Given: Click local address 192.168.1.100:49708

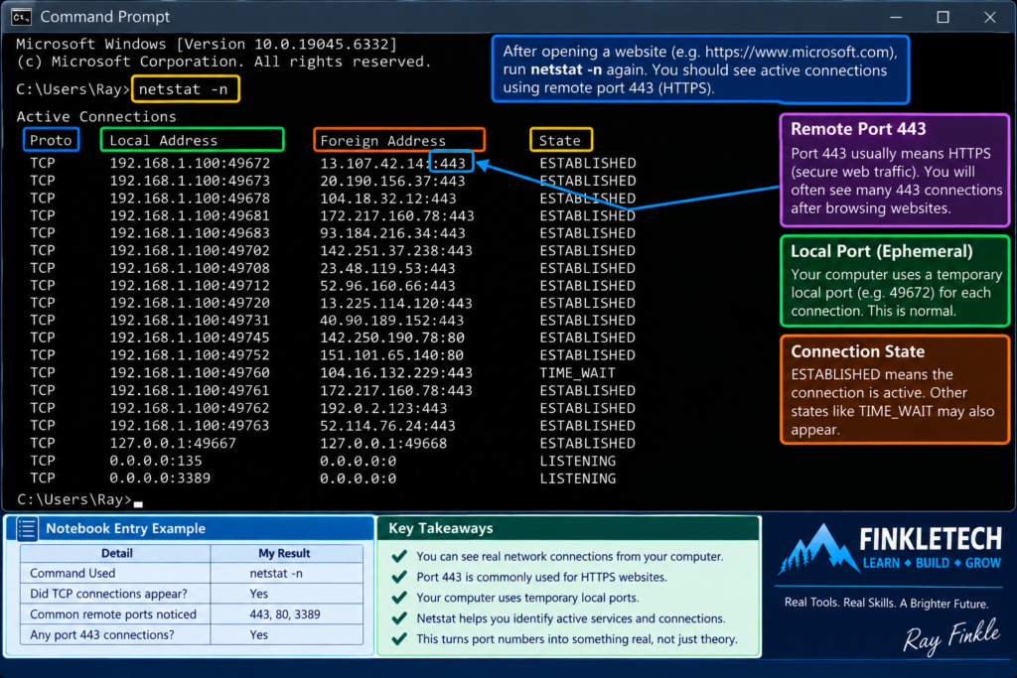Looking at the screenshot, I should tap(190, 268).
